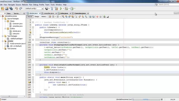Image resolution: width=179 pixels, height=101 pixels.
Task: Click the Projects panel horizontal scrollbar
Action: pyautogui.click(x=9, y=96)
